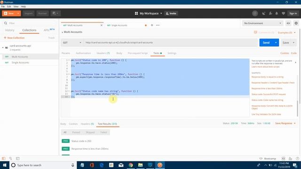Open settings via the wrench icon

point(270,14)
